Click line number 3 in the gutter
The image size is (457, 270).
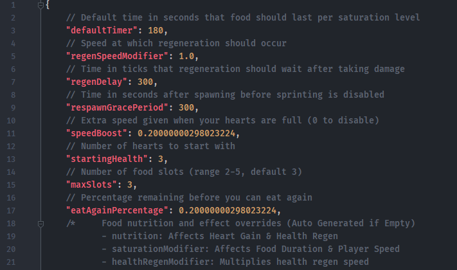coord(12,30)
